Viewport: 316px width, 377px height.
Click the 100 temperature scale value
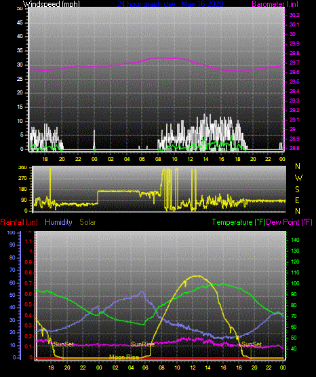click(295, 283)
